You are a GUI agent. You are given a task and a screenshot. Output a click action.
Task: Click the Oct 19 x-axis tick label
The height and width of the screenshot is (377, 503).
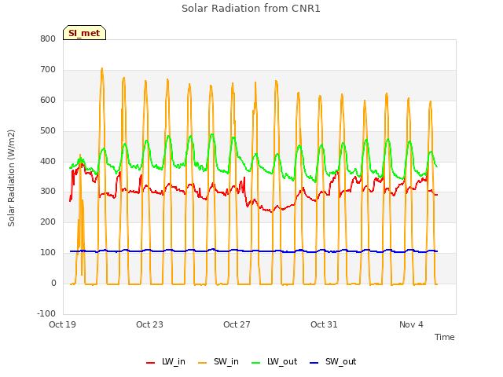62,324
